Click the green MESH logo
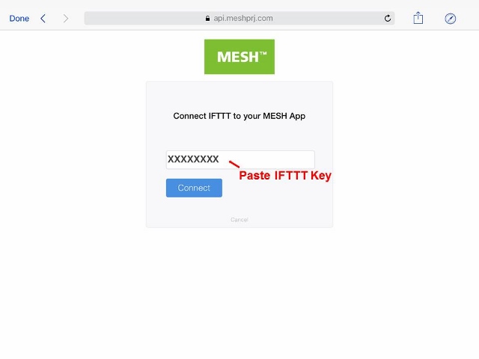Screen dimensions: 479x359 tap(239, 57)
